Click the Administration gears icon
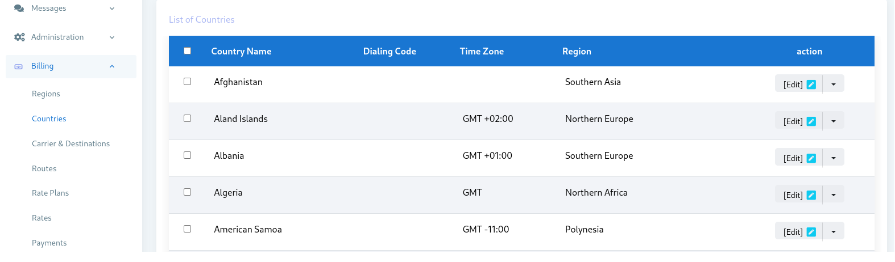895x262 pixels. click(x=19, y=37)
